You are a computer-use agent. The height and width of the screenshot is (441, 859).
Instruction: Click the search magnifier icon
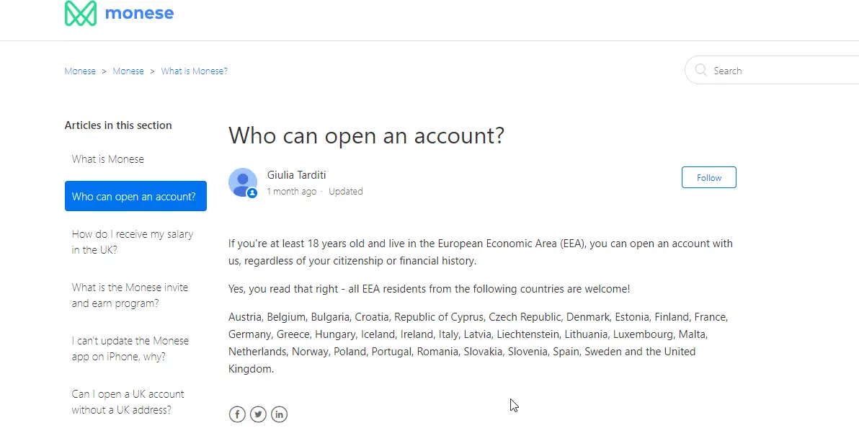tap(700, 71)
